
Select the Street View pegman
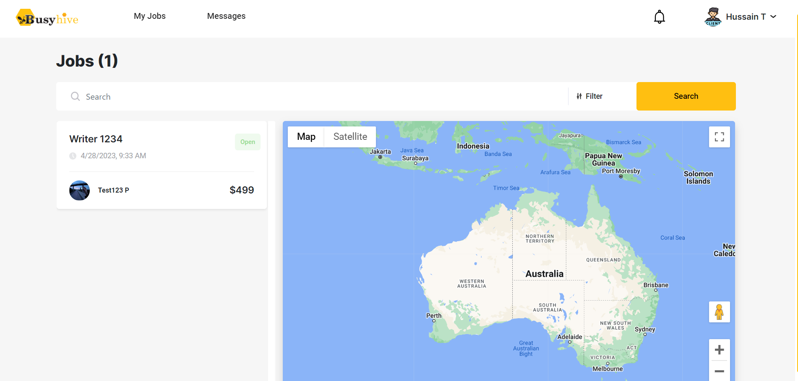[x=720, y=312]
